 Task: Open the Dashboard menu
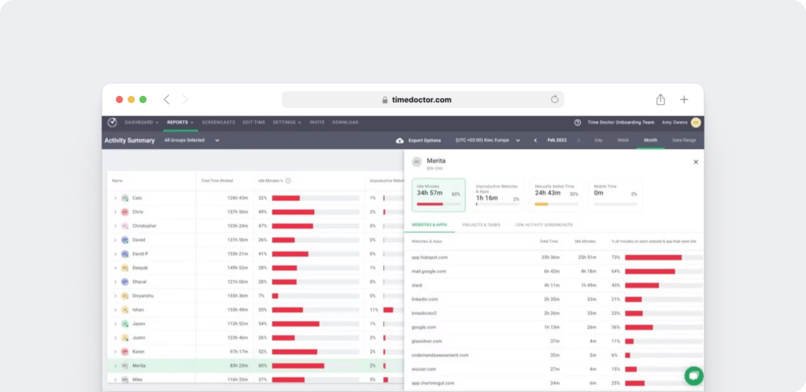(x=142, y=122)
